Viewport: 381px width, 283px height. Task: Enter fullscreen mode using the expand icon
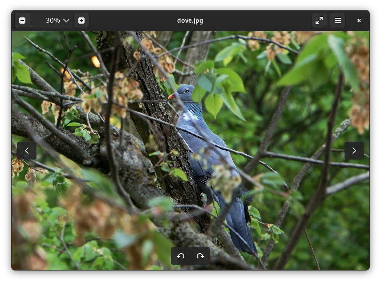(319, 21)
